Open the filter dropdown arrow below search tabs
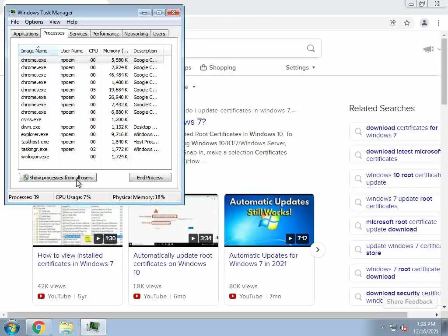Viewport: 448px width, 336px height. (194, 87)
